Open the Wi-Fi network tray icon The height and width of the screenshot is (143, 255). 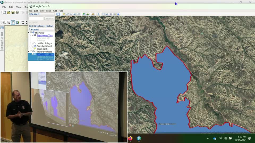point(221,138)
